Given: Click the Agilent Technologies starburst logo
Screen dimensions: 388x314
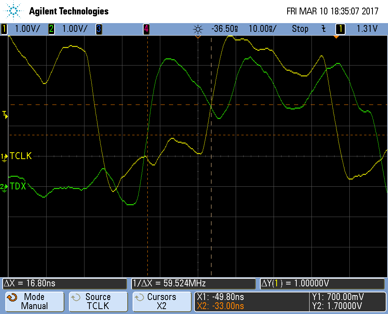Looking at the screenshot, I should [14, 11].
